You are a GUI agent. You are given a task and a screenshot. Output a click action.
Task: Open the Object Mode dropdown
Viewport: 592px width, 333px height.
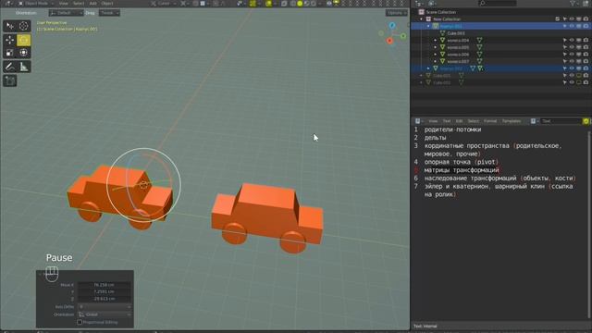(x=36, y=4)
